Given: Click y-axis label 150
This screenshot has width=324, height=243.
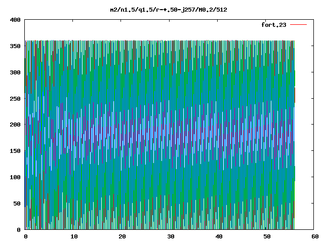Looking at the screenshot, I should pyautogui.click(x=15, y=151).
